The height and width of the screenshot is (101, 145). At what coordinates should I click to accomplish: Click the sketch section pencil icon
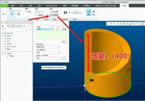(x=28, y=12)
